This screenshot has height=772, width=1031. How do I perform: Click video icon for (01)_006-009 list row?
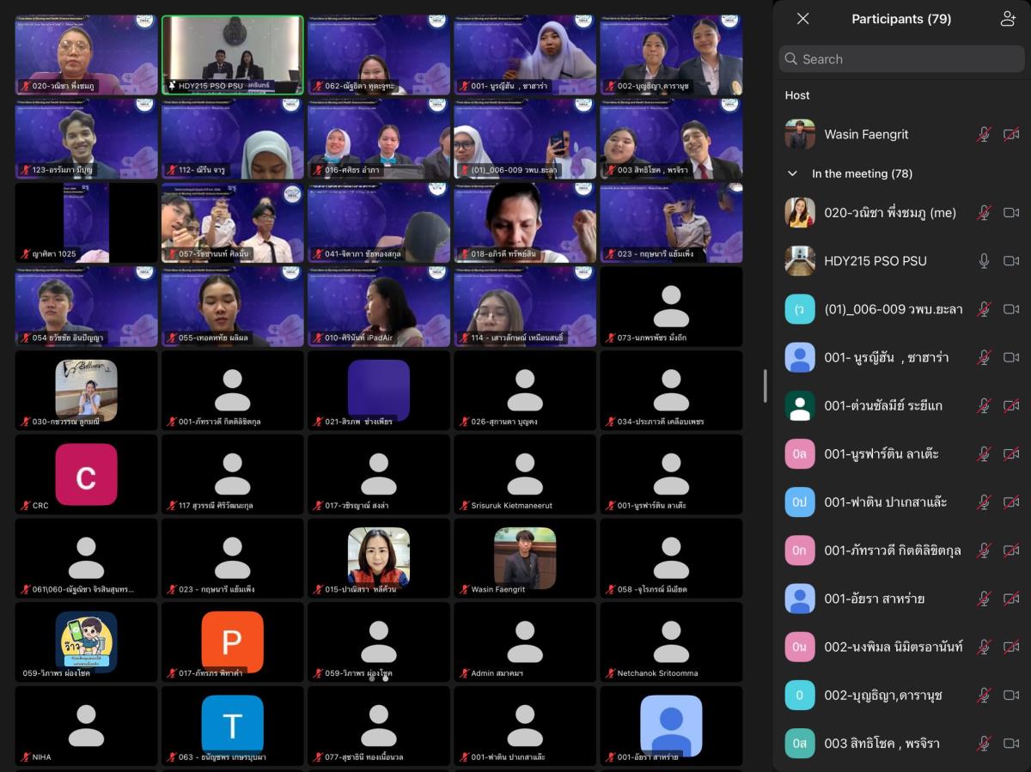pos(1011,309)
